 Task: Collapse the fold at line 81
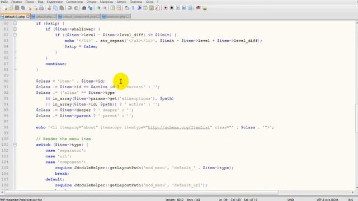(15, 29)
